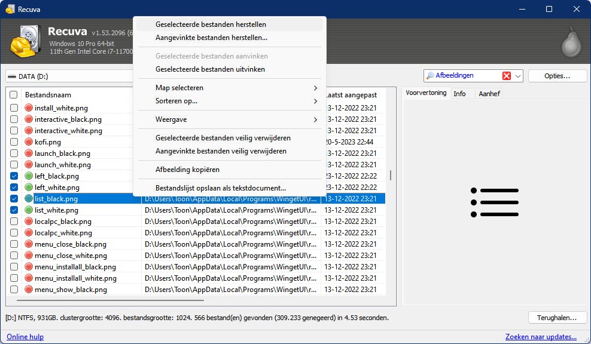Image resolution: width=591 pixels, height=344 pixels.
Task: Click the path cell of list_white.png
Action: point(231,210)
